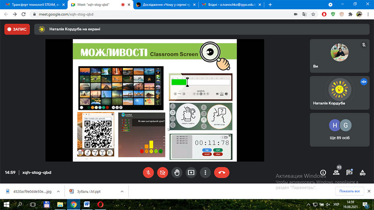
Task: Open the activities icon
Action: [x=362, y=173]
